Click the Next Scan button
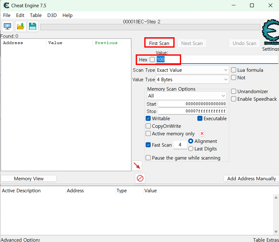 point(192,43)
